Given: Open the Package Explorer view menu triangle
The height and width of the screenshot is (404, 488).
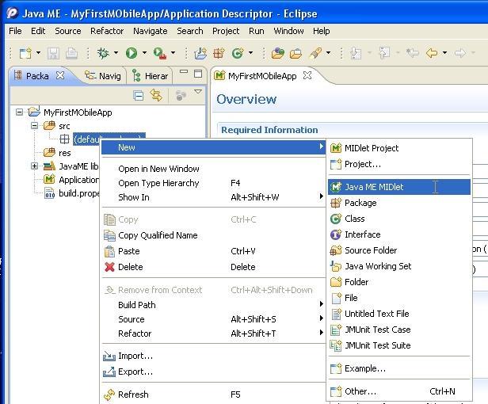Looking at the screenshot, I should coord(198,92).
